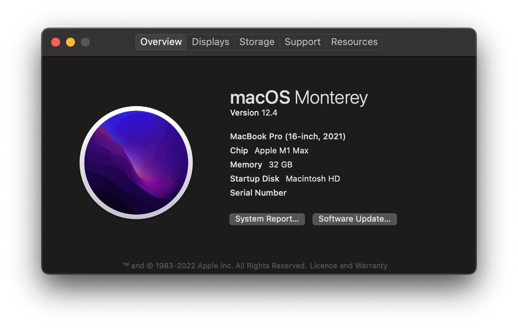Select the Resources tab
Viewport: 518px width, 329px height.
[x=354, y=42]
